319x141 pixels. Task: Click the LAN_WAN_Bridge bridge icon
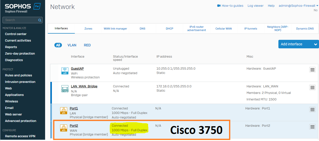65,89
